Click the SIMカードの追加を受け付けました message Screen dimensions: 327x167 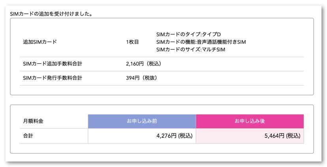(51, 14)
